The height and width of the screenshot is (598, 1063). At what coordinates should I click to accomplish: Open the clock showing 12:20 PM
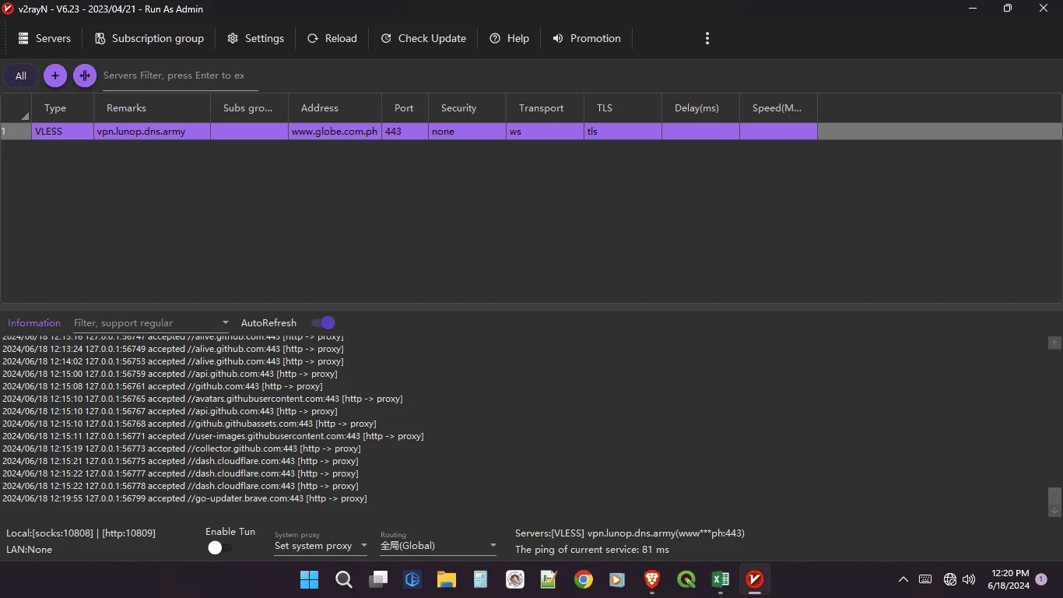pyautogui.click(x=1009, y=579)
